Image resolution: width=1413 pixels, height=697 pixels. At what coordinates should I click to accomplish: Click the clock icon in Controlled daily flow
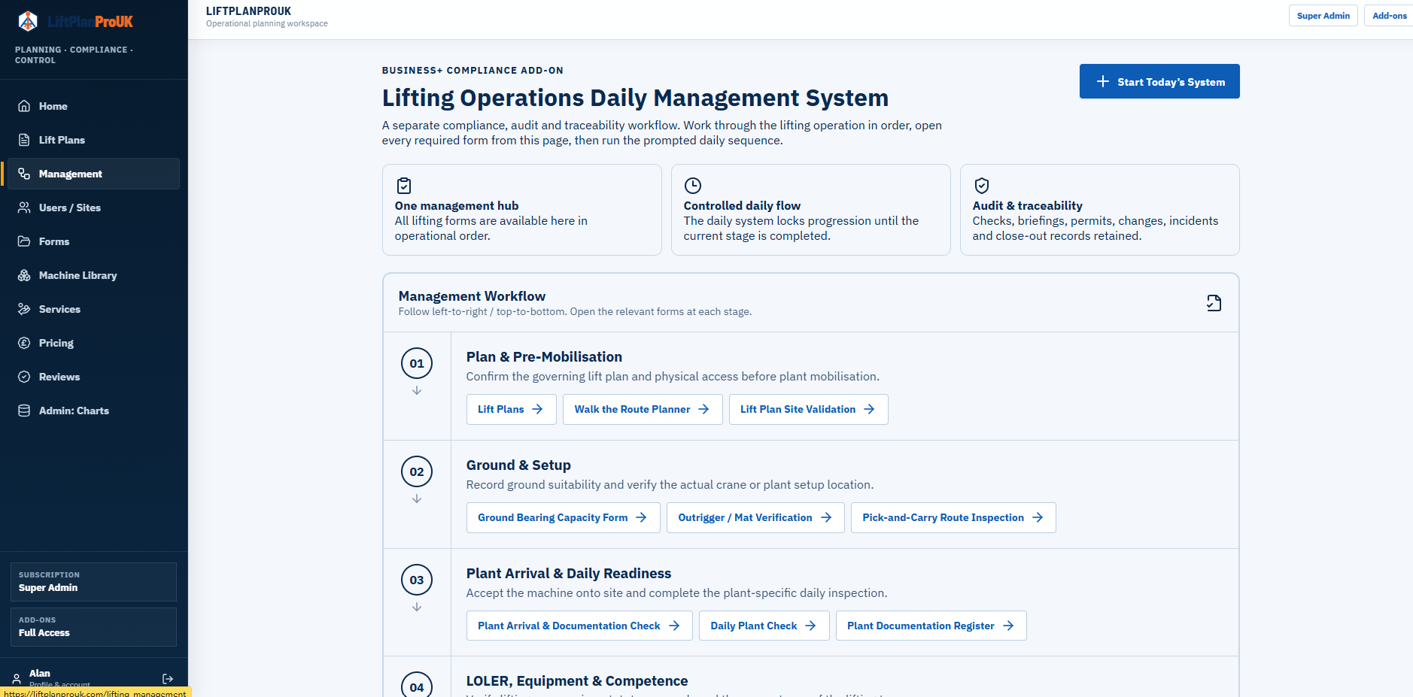[x=693, y=186]
